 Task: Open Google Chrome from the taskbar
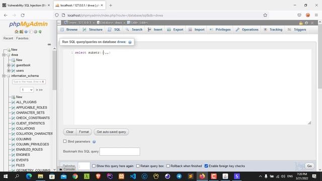click(x=75, y=176)
